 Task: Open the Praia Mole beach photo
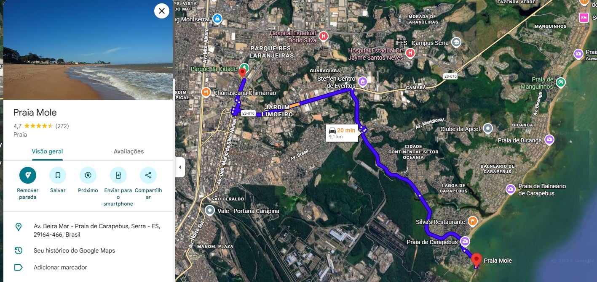click(88, 50)
